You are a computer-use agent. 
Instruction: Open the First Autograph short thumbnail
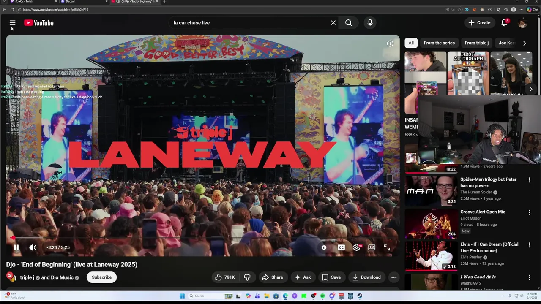(x=468, y=73)
